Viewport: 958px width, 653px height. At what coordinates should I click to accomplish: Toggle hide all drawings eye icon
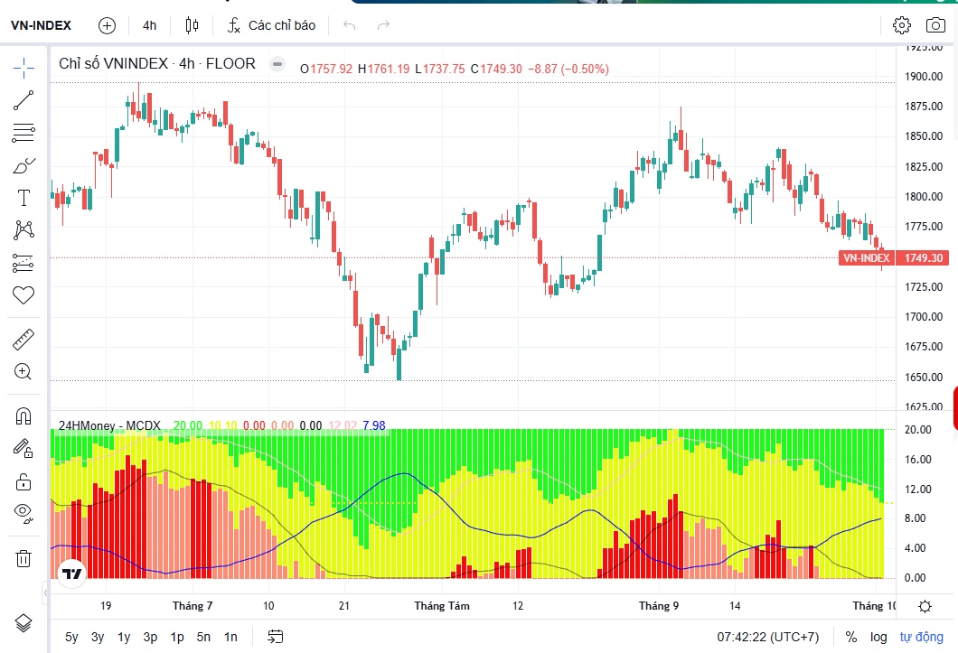point(23,512)
